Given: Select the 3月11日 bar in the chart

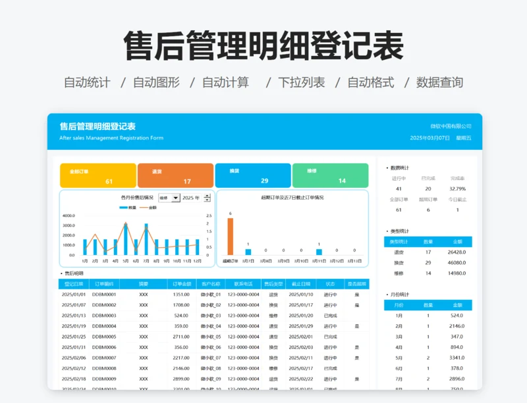Looking at the screenshot, I should [x=319, y=252].
